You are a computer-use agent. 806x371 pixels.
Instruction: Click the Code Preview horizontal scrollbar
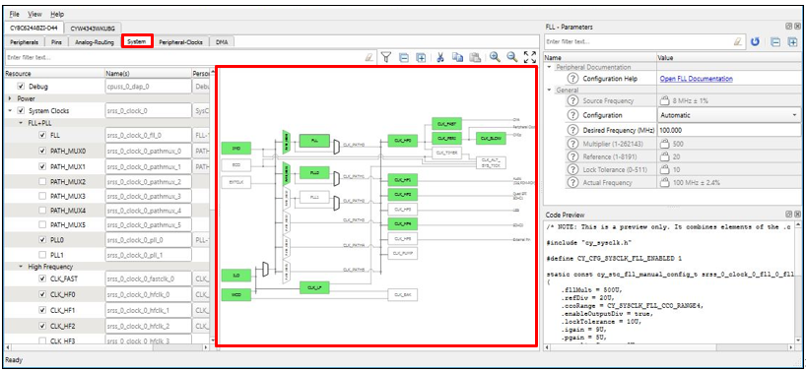coord(669,347)
